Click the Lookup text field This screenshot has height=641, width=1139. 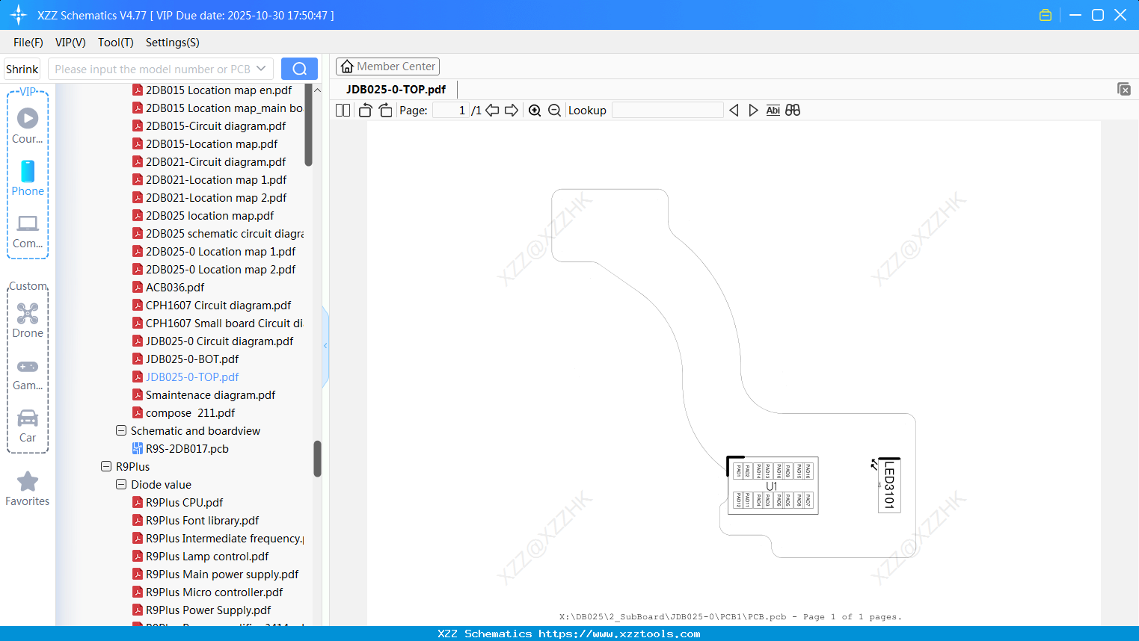(668, 111)
